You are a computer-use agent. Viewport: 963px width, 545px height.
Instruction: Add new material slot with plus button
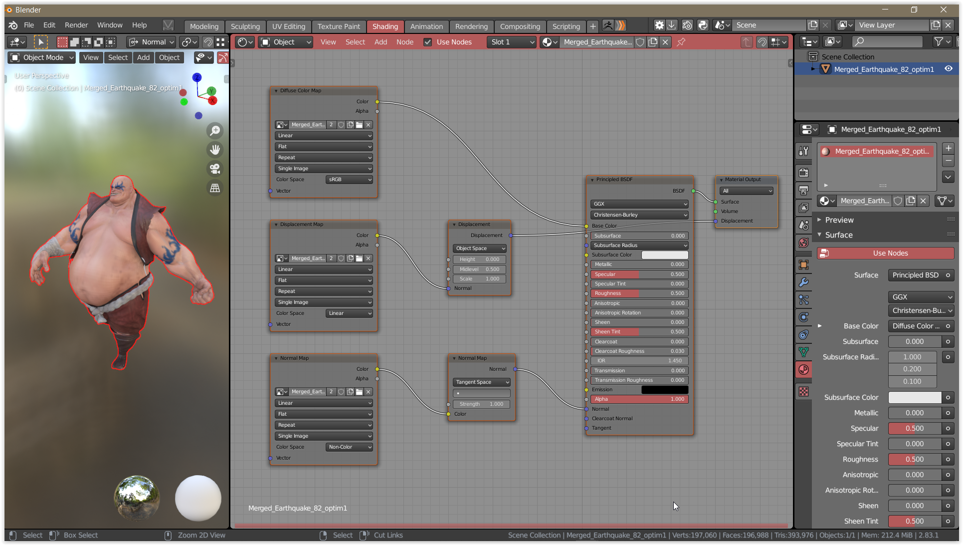948,149
